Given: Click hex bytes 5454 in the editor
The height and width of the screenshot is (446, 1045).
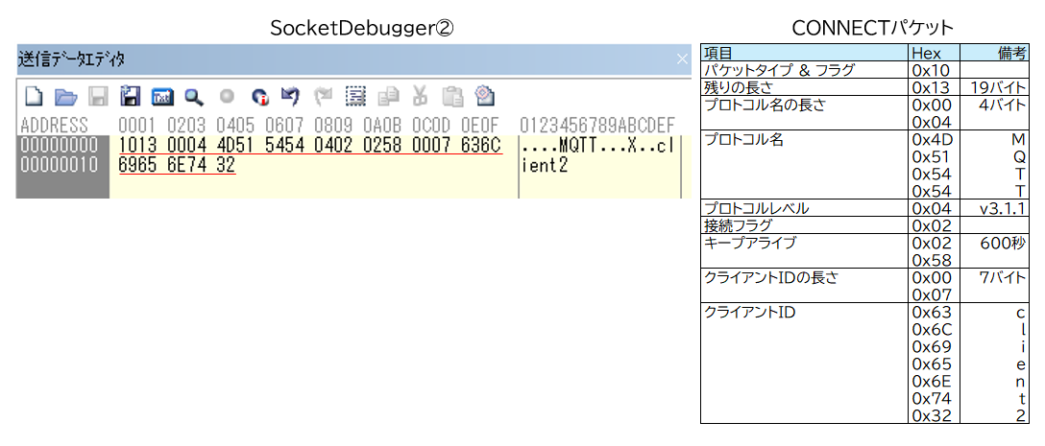Looking at the screenshot, I should 285,145.
